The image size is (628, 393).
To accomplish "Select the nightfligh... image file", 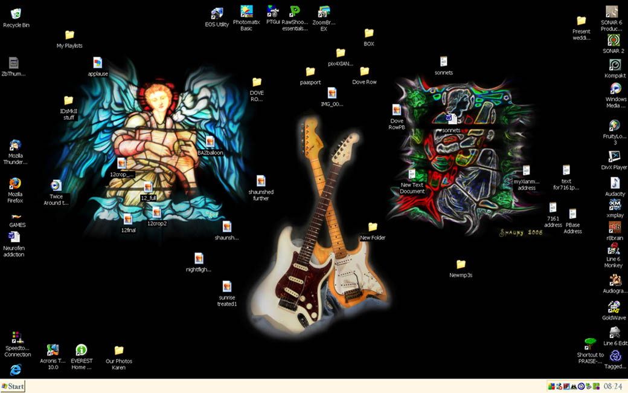I will point(199,258).
